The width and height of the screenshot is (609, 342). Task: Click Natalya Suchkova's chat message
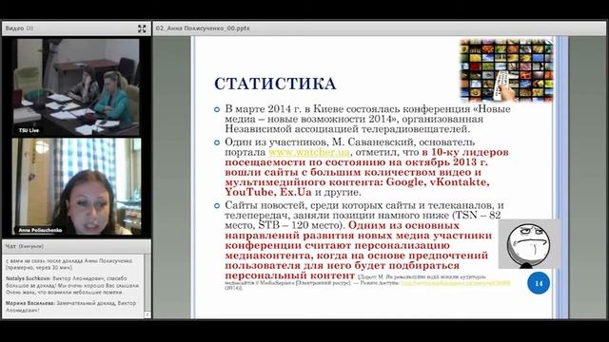72,285
